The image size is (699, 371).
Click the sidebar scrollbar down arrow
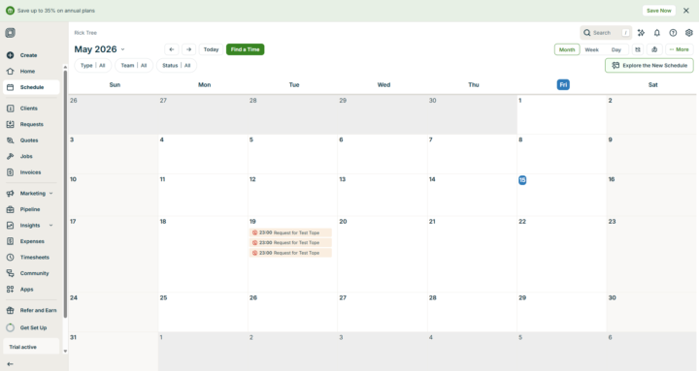[x=65, y=351]
